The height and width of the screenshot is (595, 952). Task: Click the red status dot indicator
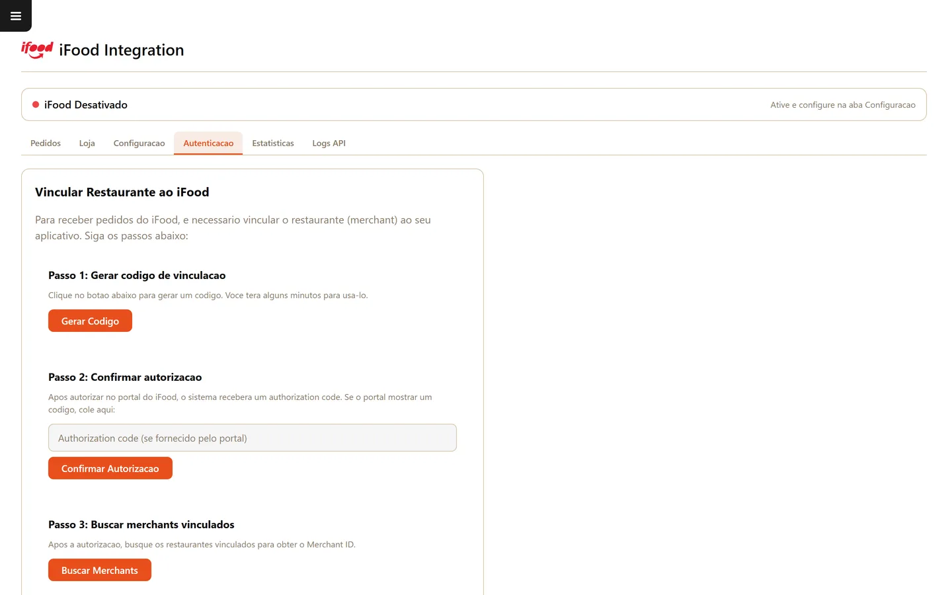(36, 104)
